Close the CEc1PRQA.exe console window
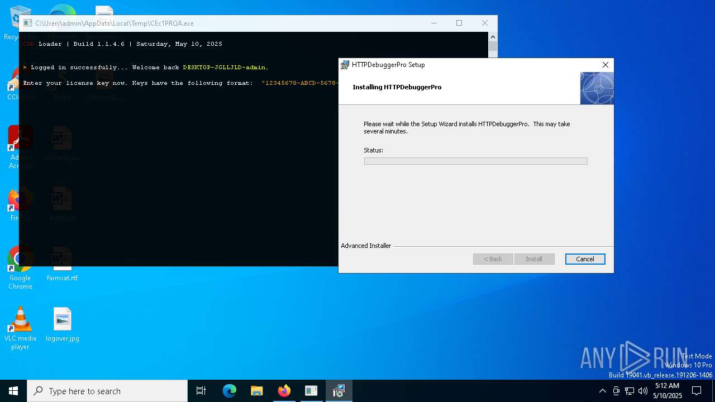 point(484,23)
